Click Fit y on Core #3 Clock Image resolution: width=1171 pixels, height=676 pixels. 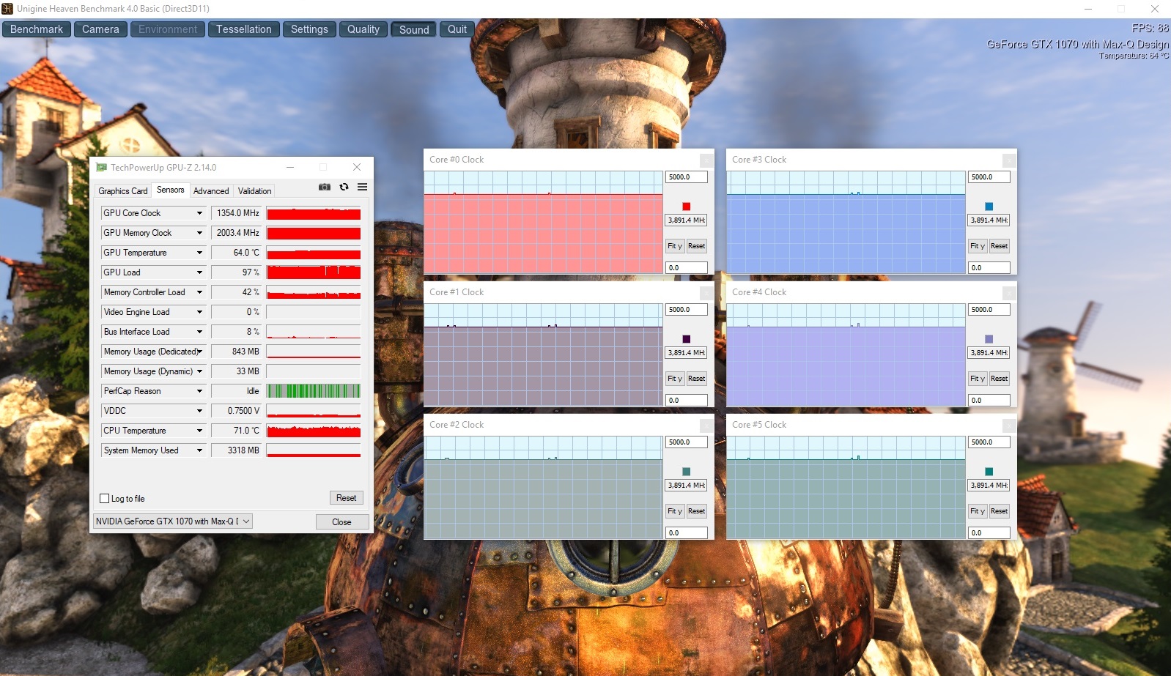click(978, 246)
